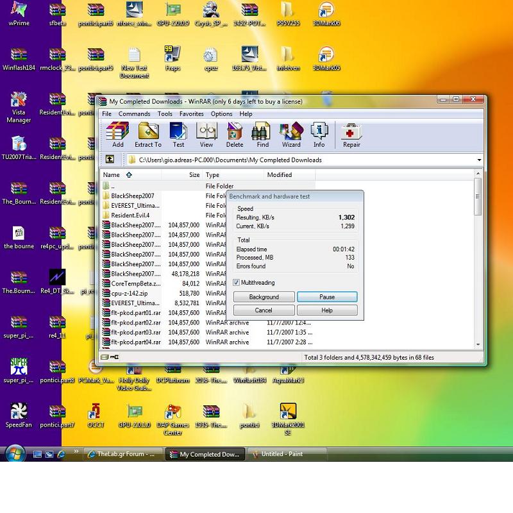Image resolution: width=513 pixels, height=513 pixels.
Task: Open Vista Manager desktop icon
Action: click(x=19, y=107)
